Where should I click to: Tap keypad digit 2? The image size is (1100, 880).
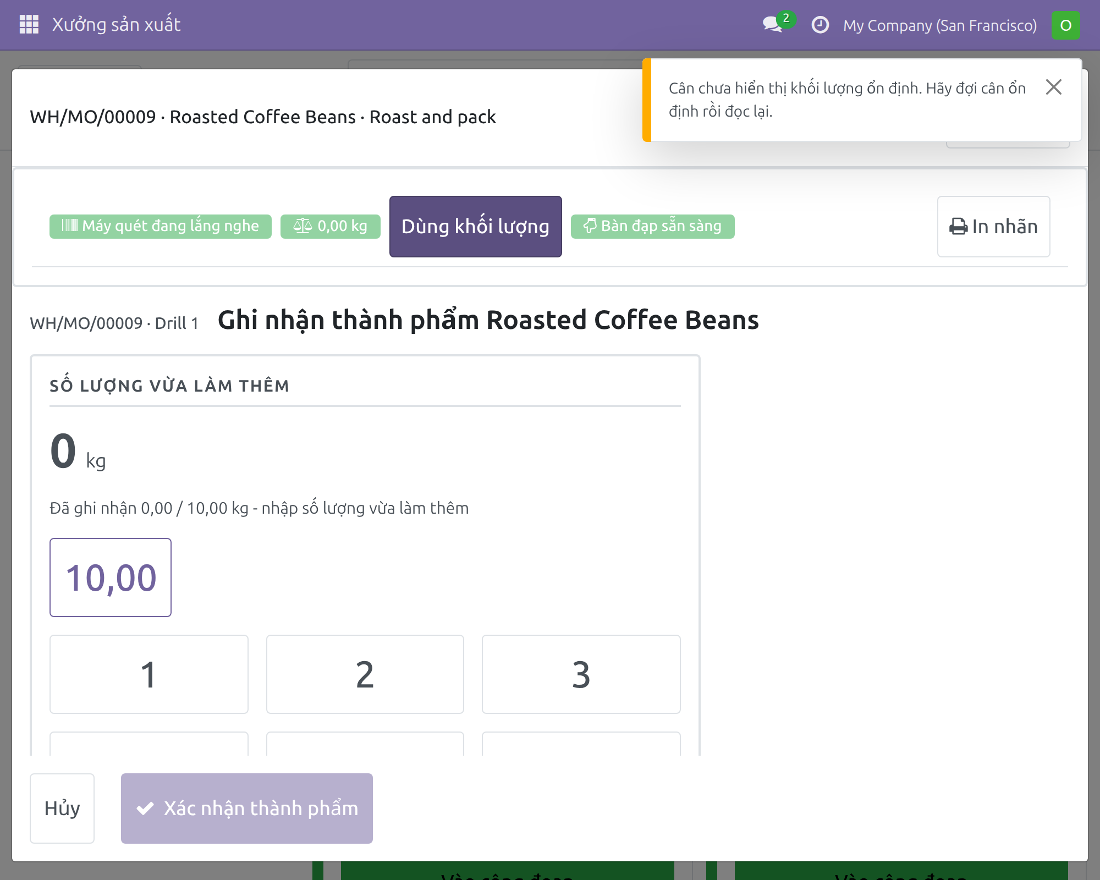pyautogui.click(x=365, y=674)
